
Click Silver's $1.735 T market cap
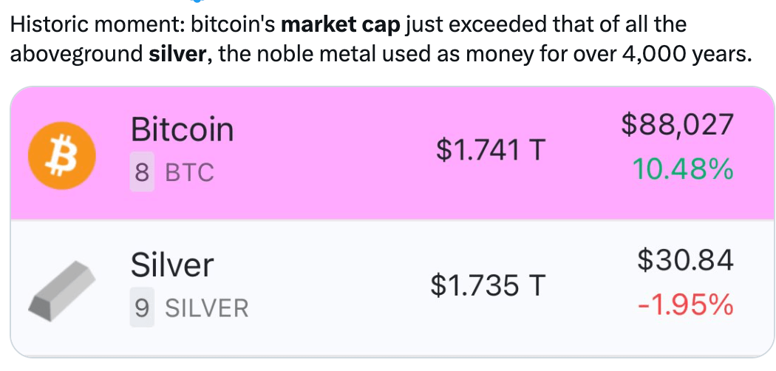[488, 285]
